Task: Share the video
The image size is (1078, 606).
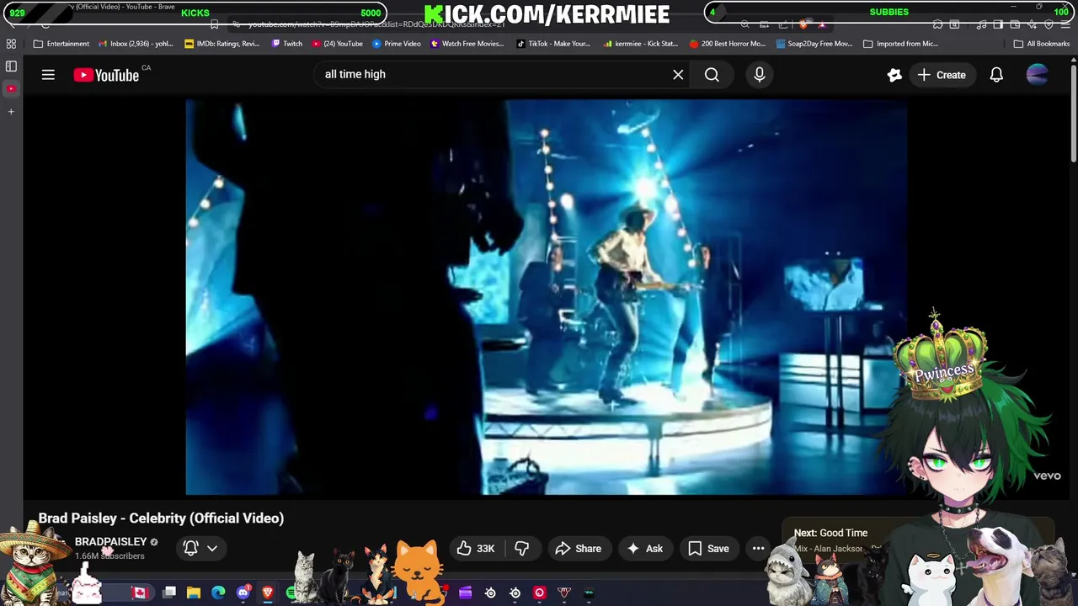Action: point(579,549)
